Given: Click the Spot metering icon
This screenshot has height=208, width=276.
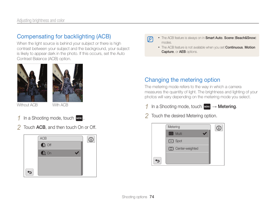Looking at the screenshot, I should click(171, 141).
